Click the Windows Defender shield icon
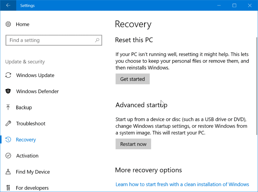 [8, 91]
